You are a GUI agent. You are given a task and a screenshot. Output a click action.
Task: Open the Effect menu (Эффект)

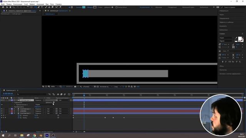(32, 4)
